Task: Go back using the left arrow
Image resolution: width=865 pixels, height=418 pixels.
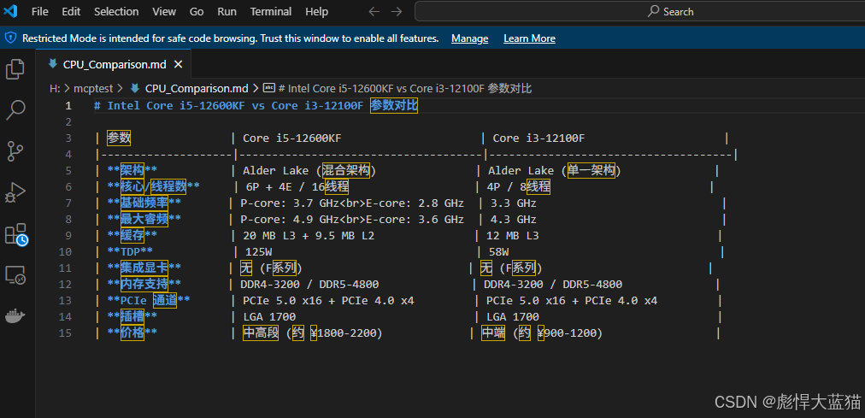Action: [x=374, y=12]
